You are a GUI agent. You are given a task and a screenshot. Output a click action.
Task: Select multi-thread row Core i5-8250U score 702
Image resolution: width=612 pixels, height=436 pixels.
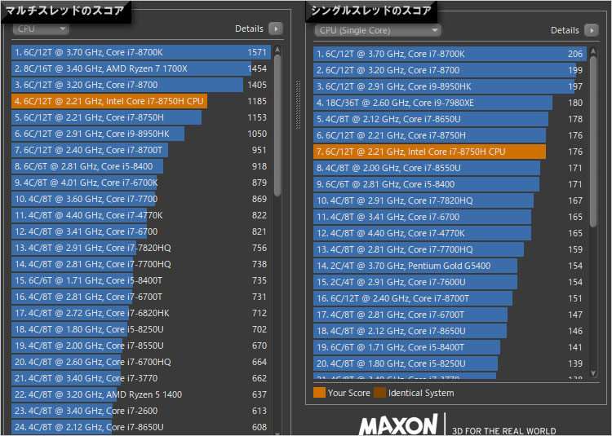[141, 329]
